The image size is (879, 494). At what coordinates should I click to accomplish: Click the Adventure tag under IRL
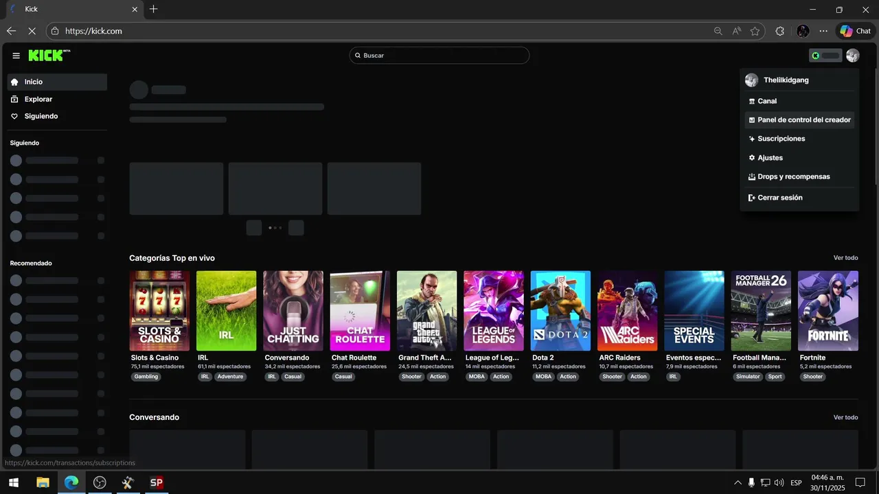[230, 377]
